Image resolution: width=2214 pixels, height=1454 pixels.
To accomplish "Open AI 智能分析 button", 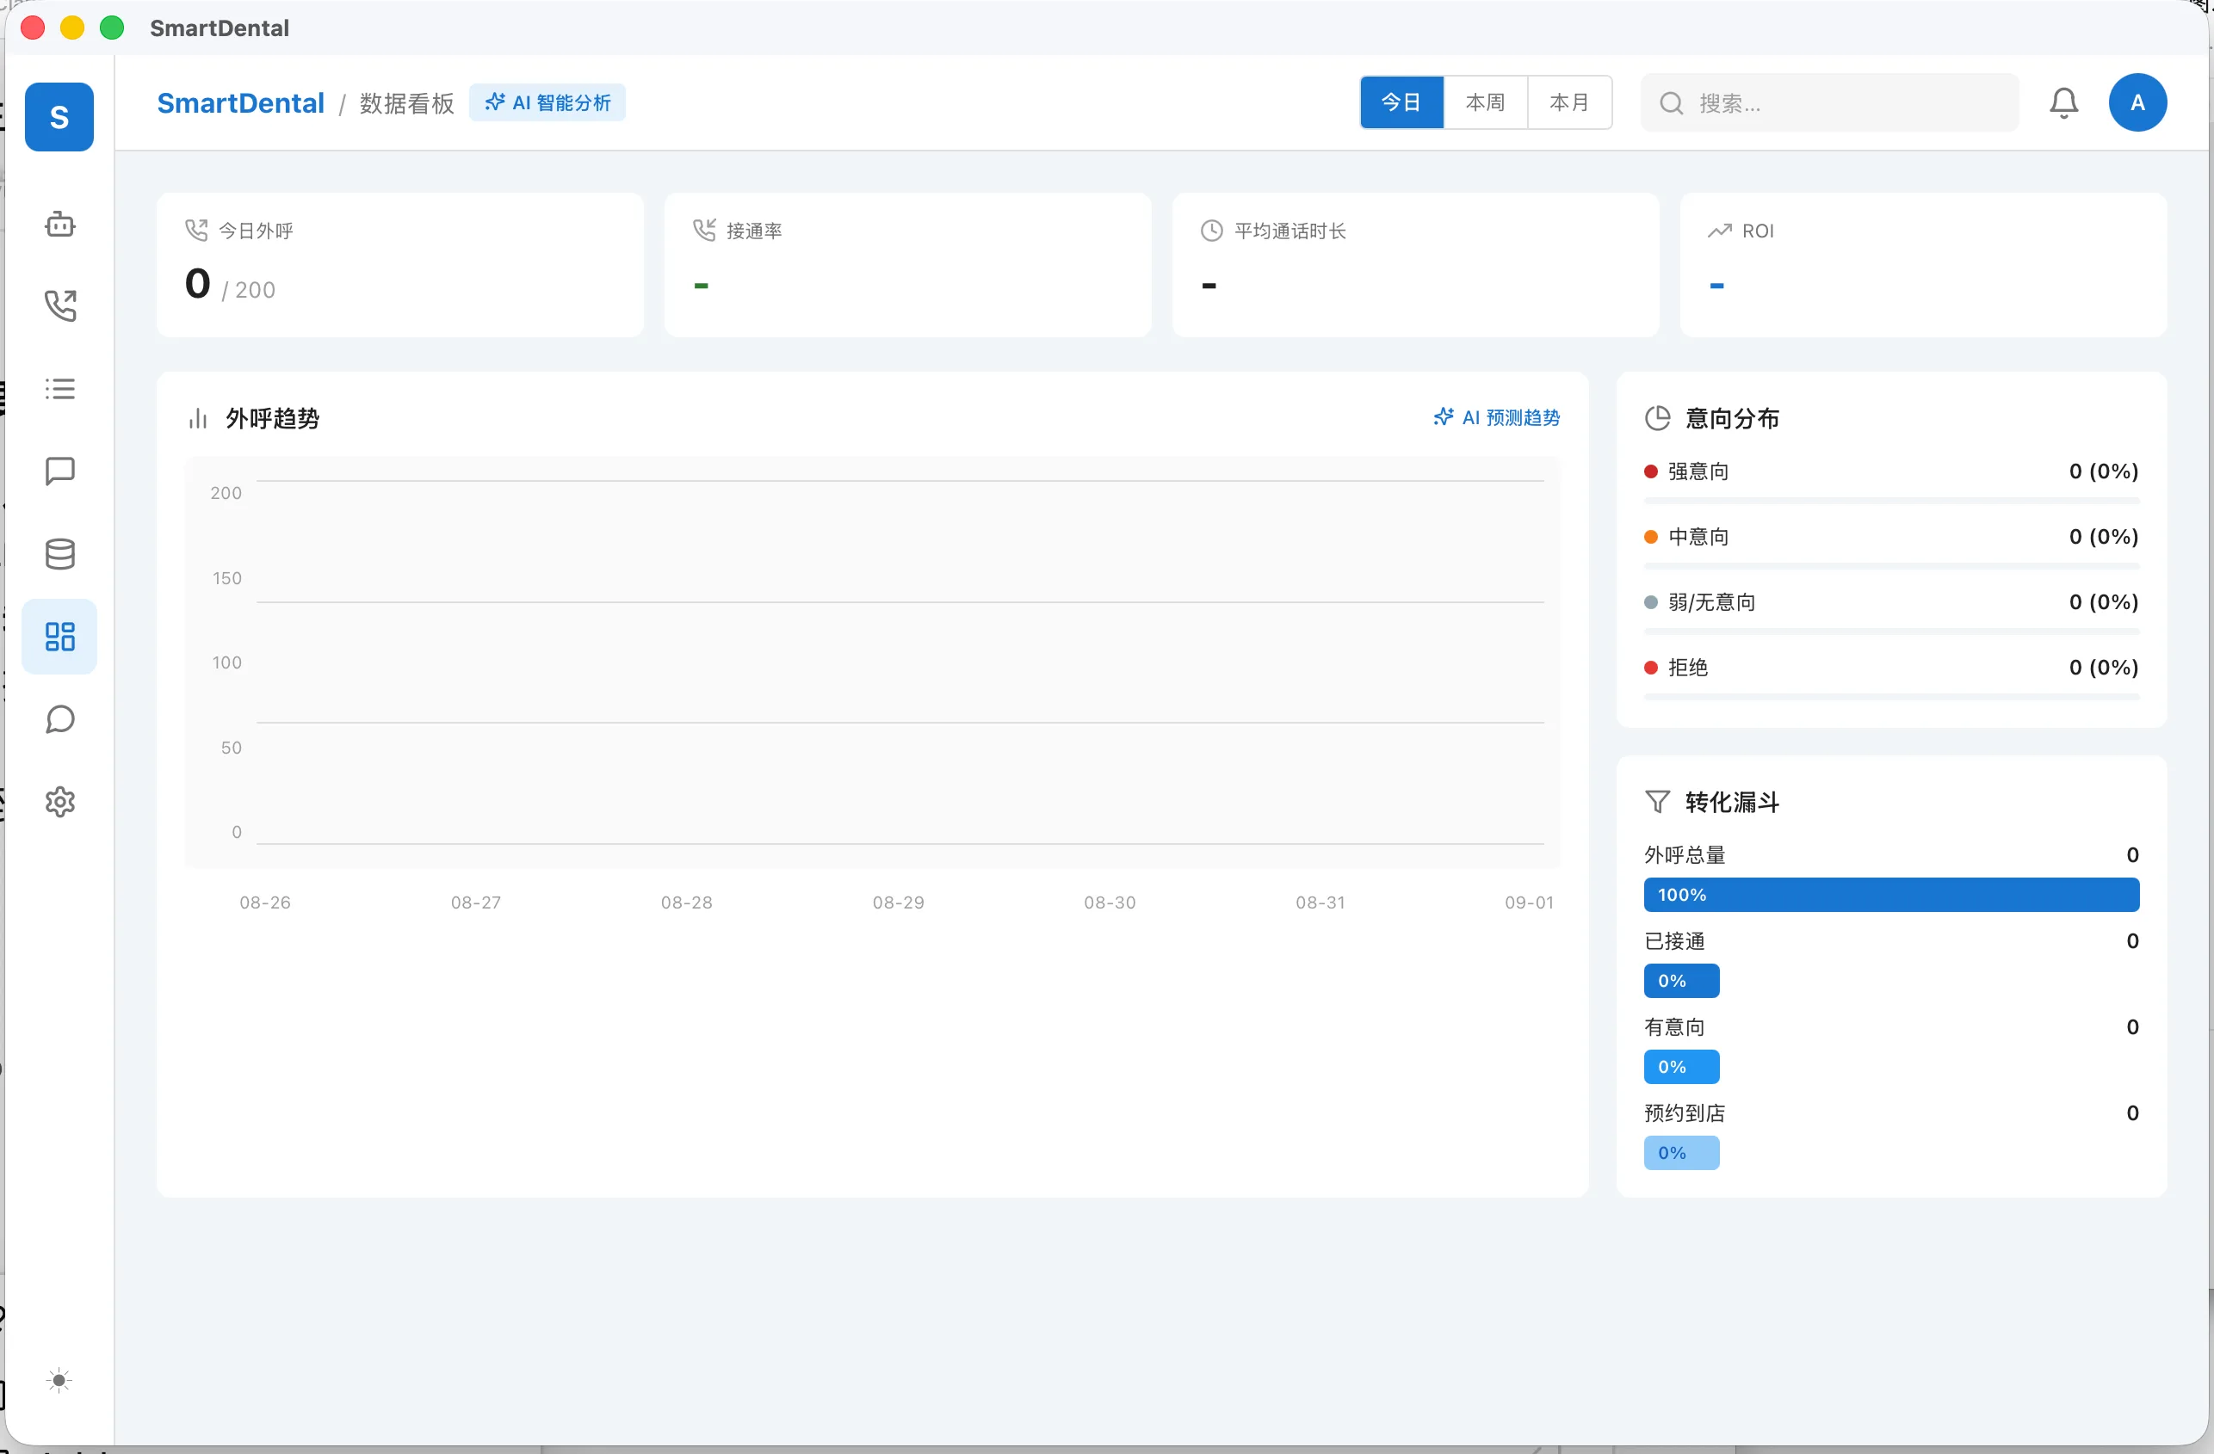I will [547, 102].
